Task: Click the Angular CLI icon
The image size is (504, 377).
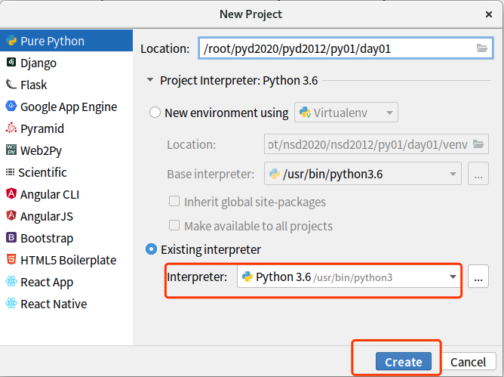Action: [x=11, y=194]
